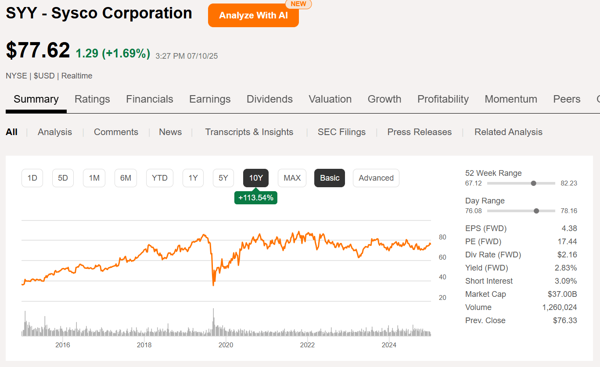Show SEC Filings feed

click(x=341, y=132)
